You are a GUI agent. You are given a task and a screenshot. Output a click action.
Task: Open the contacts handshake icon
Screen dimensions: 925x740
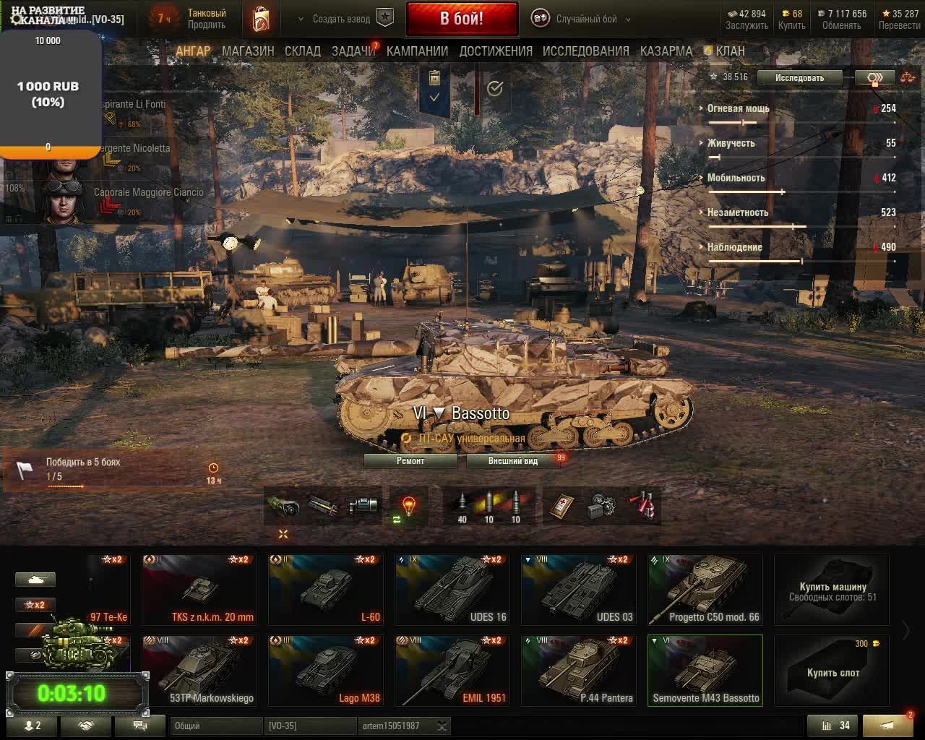coord(85,726)
